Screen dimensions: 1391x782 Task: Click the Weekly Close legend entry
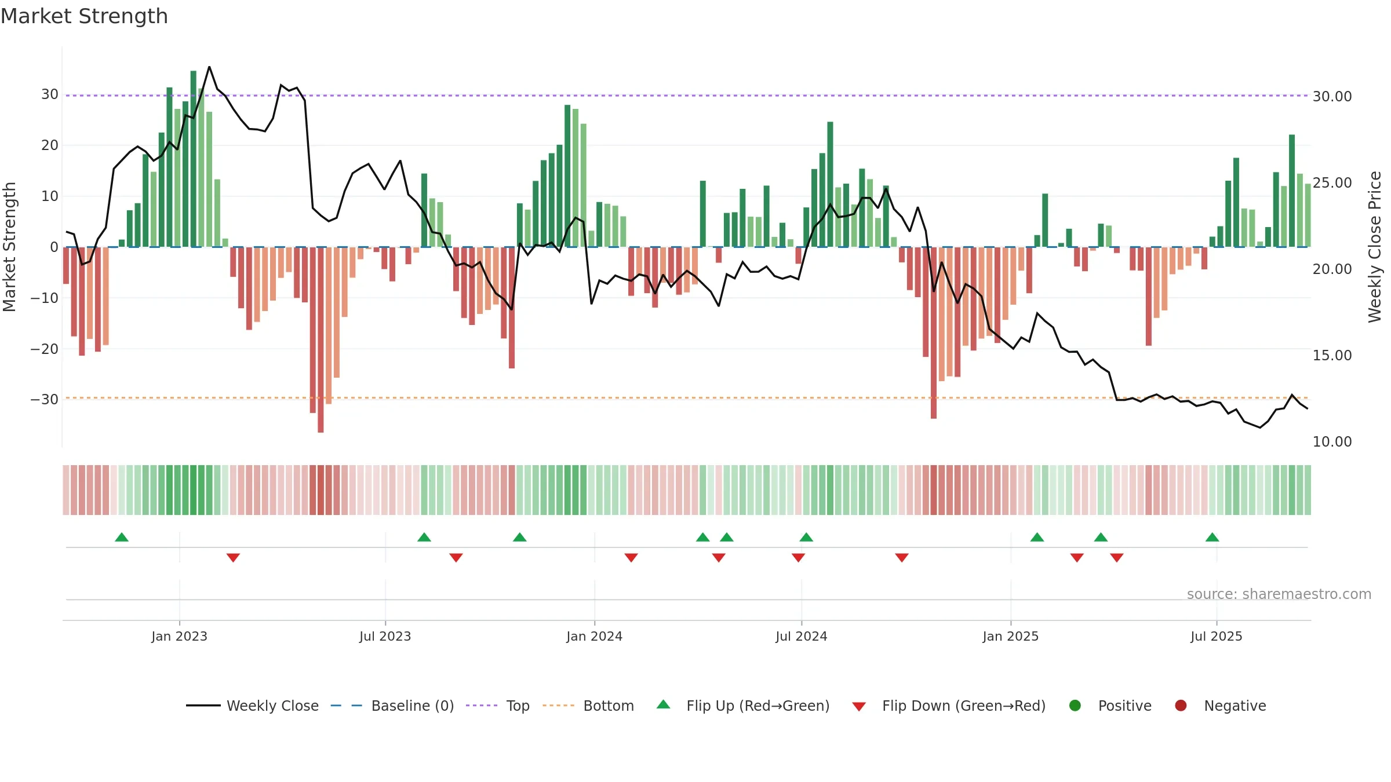tap(252, 706)
